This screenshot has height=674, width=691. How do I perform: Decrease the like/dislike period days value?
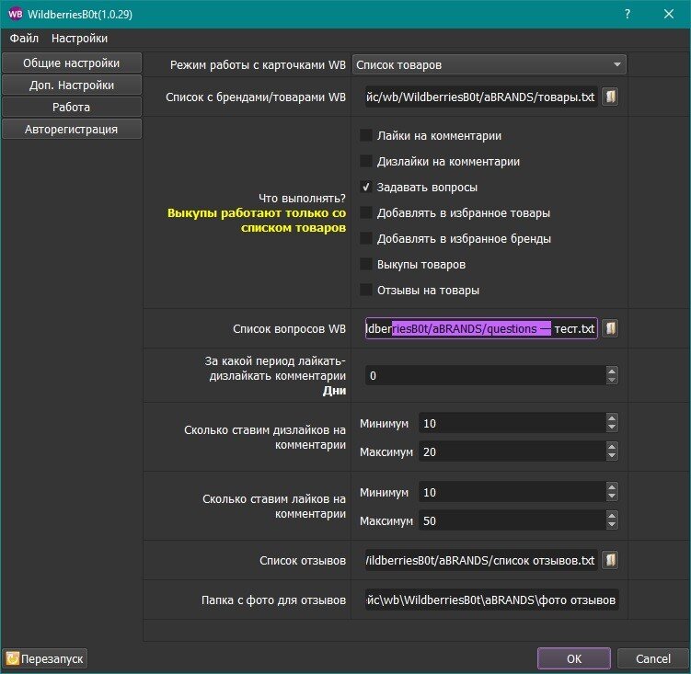pyautogui.click(x=612, y=380)
